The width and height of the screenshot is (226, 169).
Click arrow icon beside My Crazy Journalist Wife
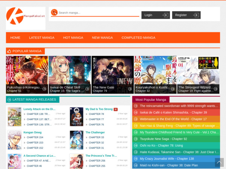(136, 159)
